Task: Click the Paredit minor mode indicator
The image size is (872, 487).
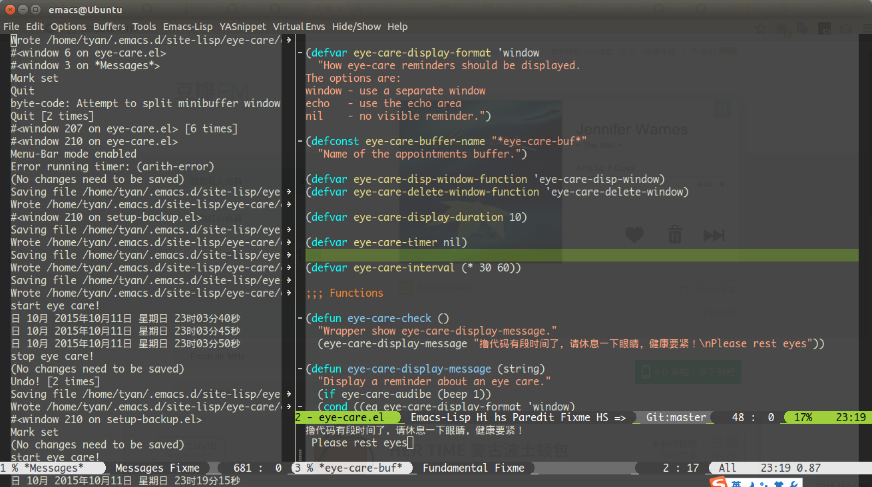Action: (x=534, y=417)
